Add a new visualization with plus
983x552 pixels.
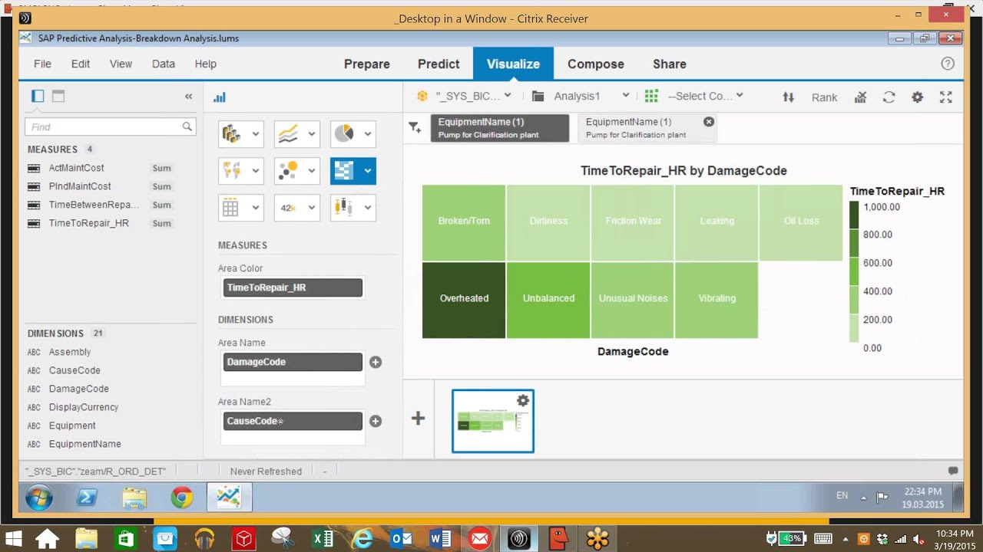418,419
